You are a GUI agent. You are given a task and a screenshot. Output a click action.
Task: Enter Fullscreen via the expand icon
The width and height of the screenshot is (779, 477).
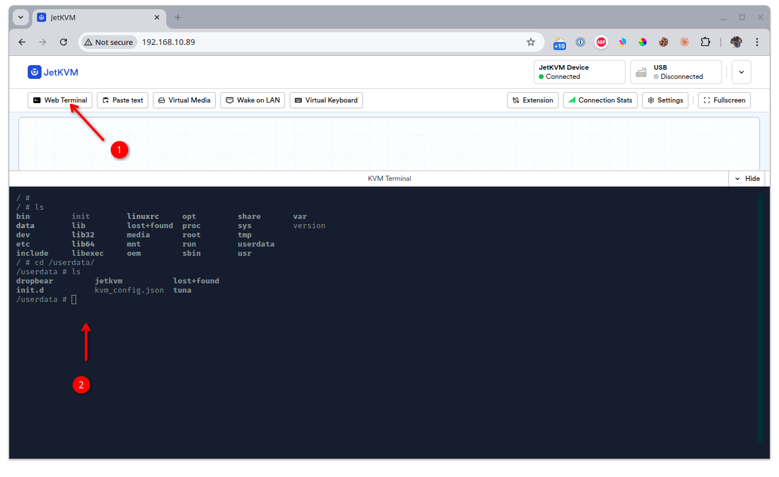point(705,100)
